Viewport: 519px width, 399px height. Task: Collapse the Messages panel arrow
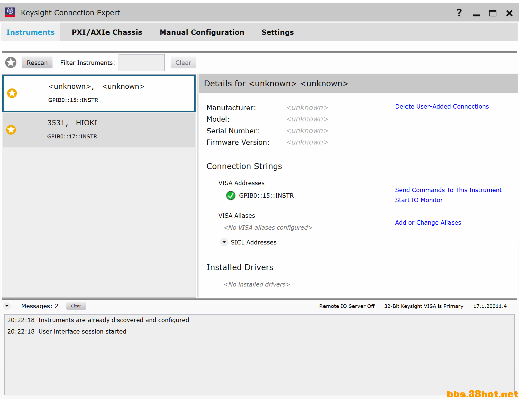tap(7, 306)
